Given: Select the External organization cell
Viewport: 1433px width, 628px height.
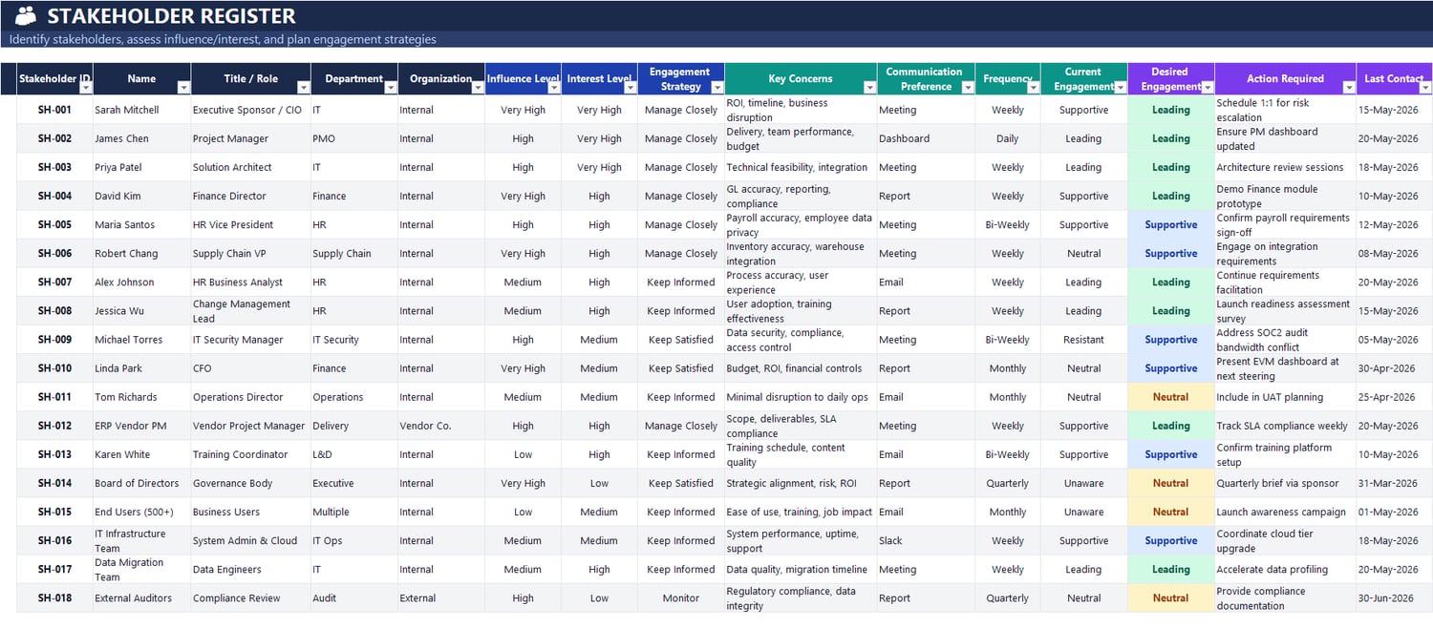Looking at the screenshot, I should click(441, 597).
